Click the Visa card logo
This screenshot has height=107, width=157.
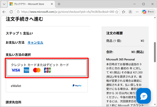point(16,70)
